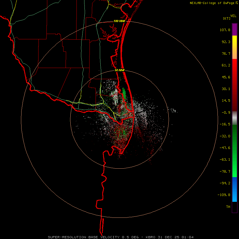Select the 92.3 scale value
This screenshot has width=239, height=239.
coord(226,42)
